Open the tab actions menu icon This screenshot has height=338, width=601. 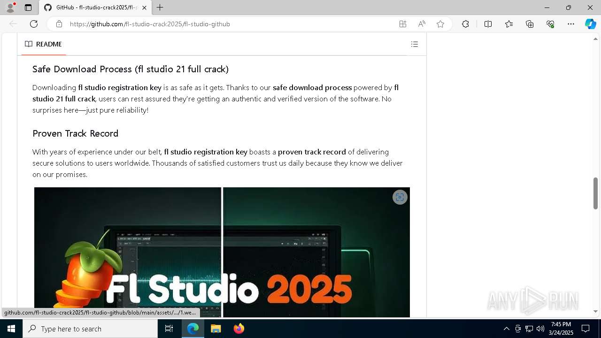click(x=28, y=8)
